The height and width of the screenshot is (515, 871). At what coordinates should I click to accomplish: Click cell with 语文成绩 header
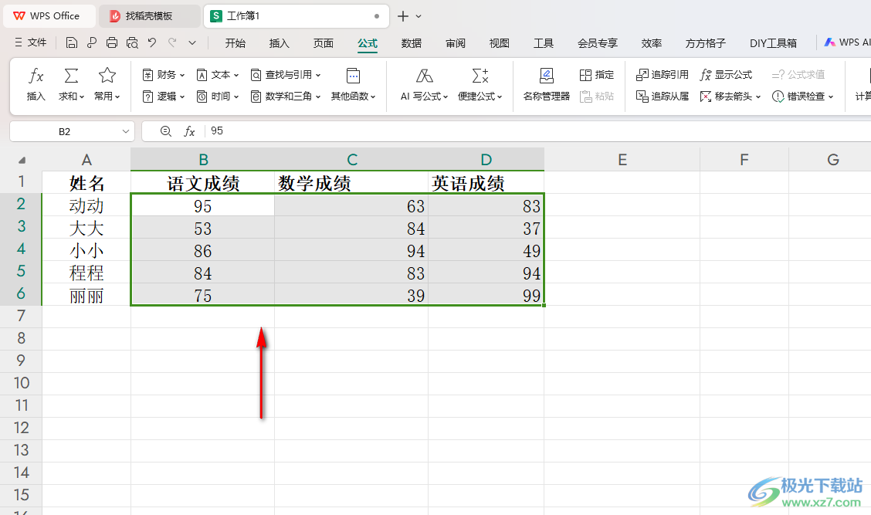click(203, 183)
